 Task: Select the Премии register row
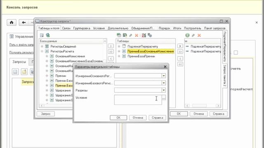(x=61, y=76)
